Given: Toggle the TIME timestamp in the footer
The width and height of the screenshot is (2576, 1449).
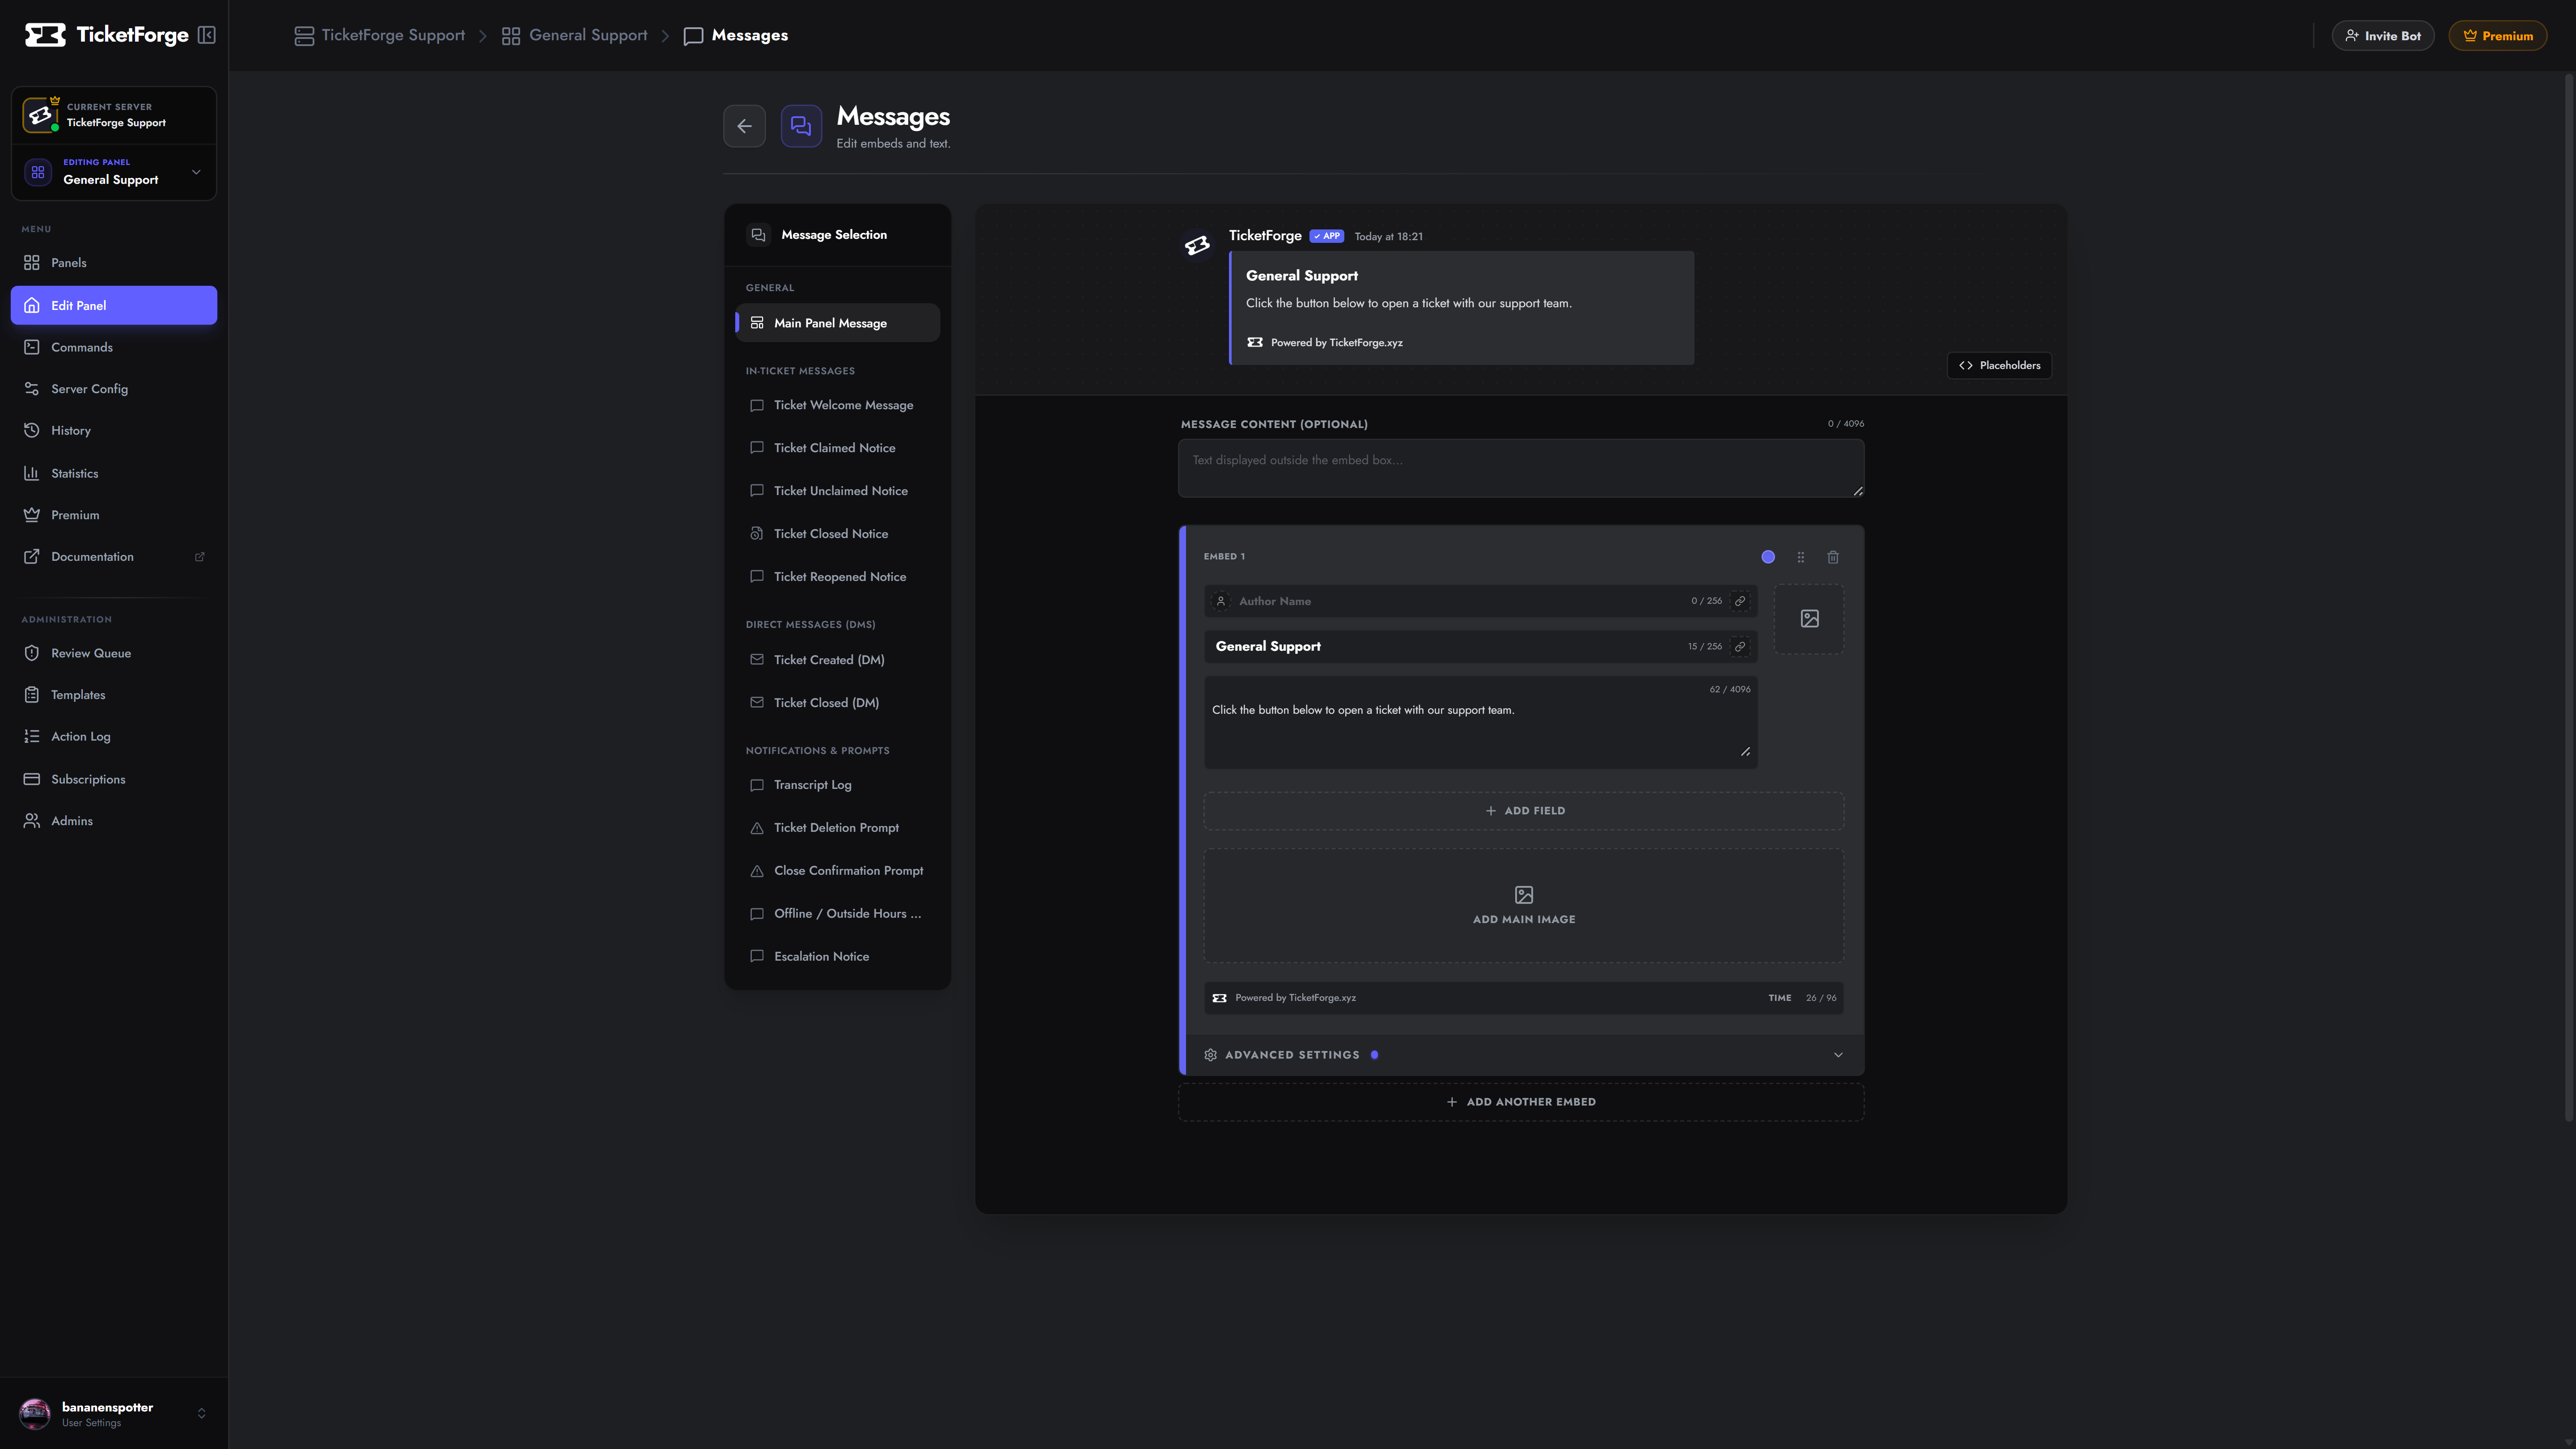Looking at the screenshot, I should point(1779,998).
